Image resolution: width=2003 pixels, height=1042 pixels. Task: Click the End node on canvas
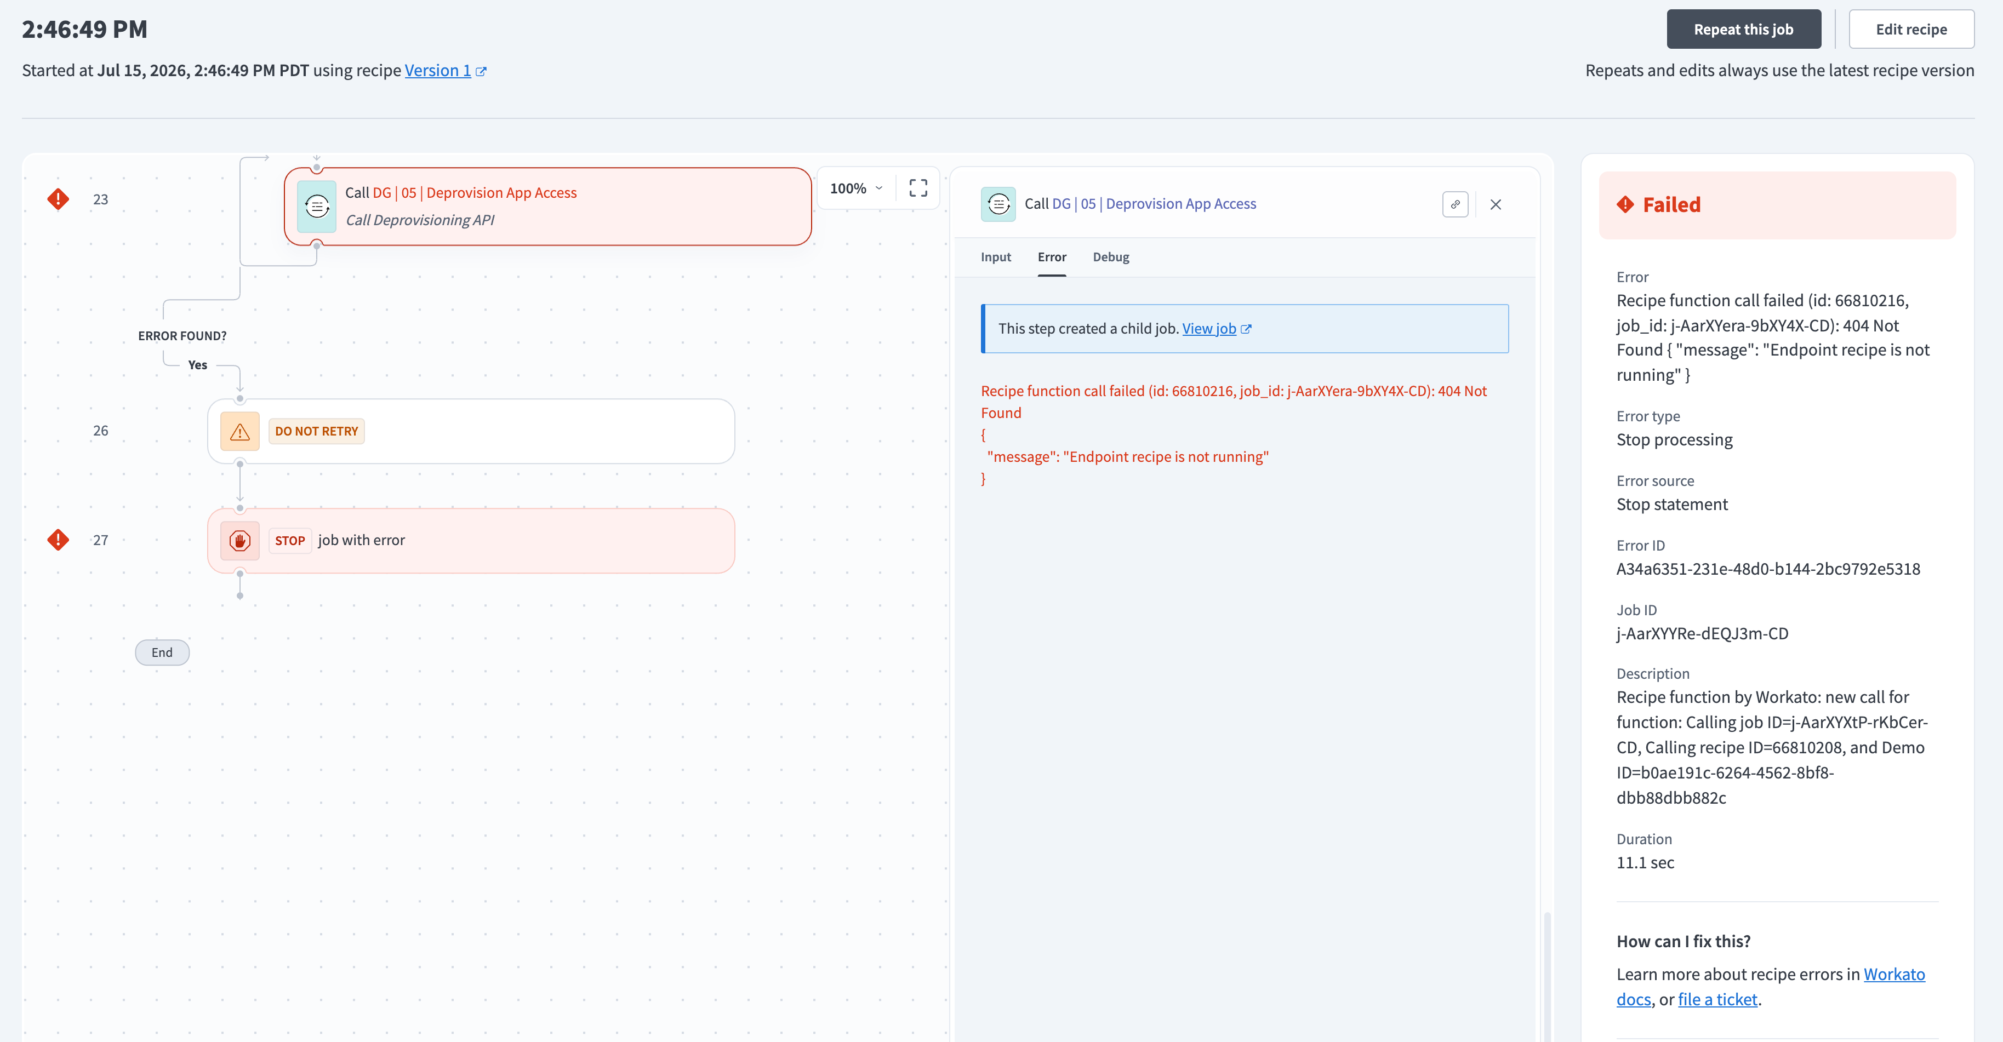[x=162, y=652]
